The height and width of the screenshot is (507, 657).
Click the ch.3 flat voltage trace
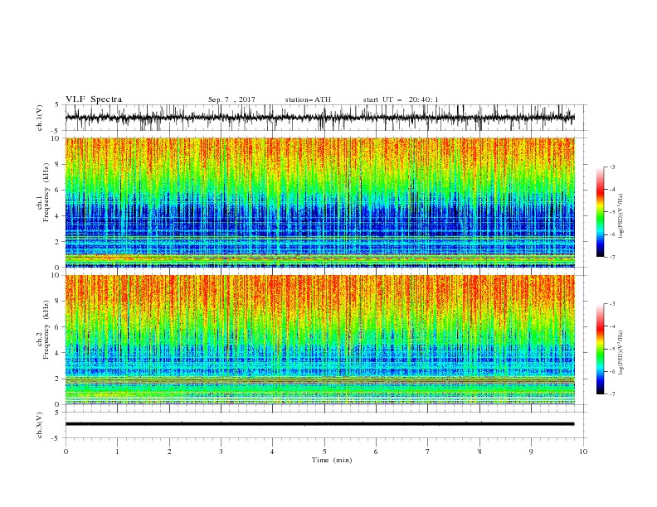pyautogui.click(x=319, y=424)
